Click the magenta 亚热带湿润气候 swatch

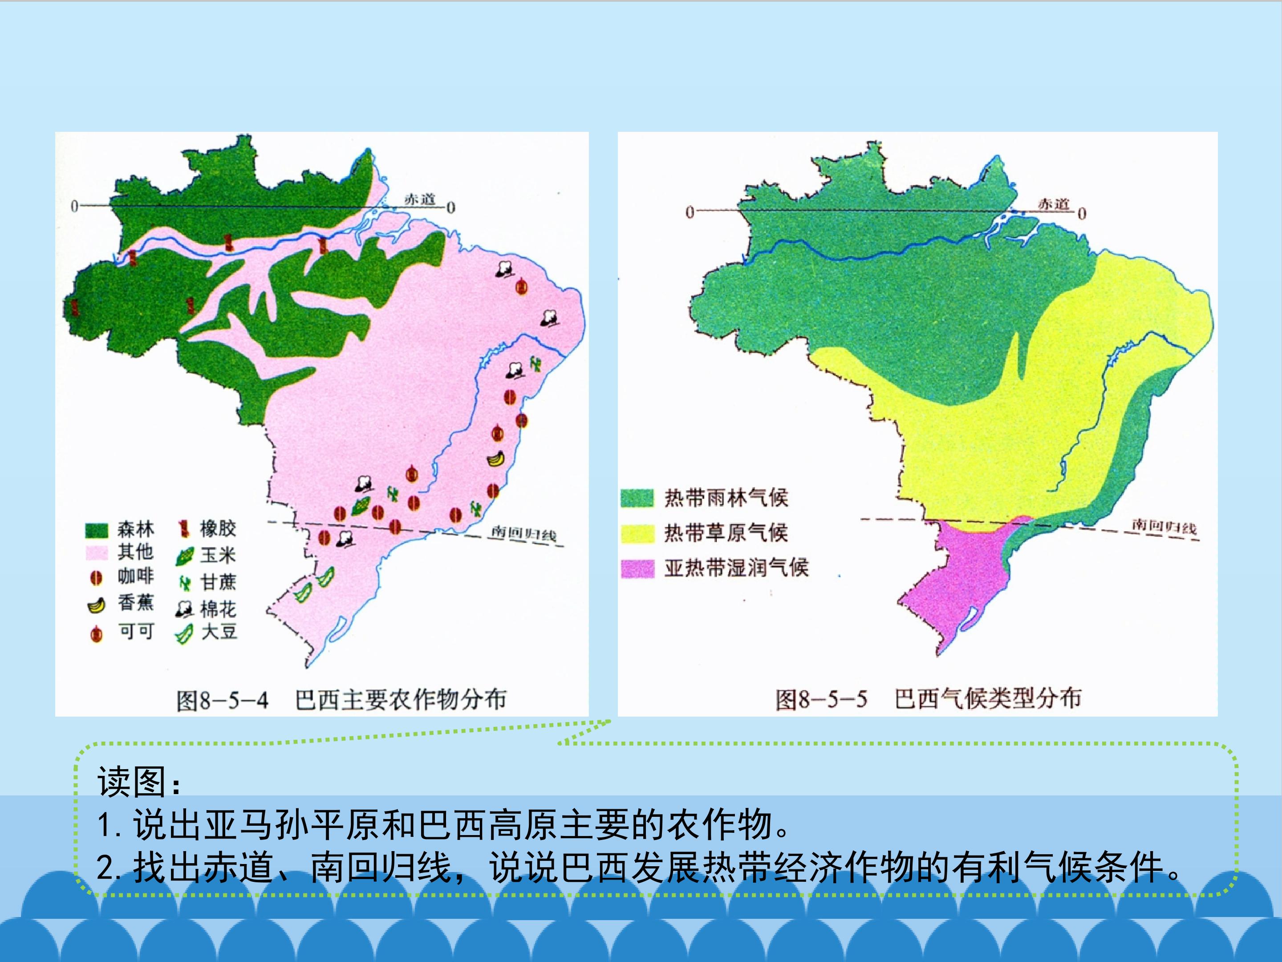637,568
